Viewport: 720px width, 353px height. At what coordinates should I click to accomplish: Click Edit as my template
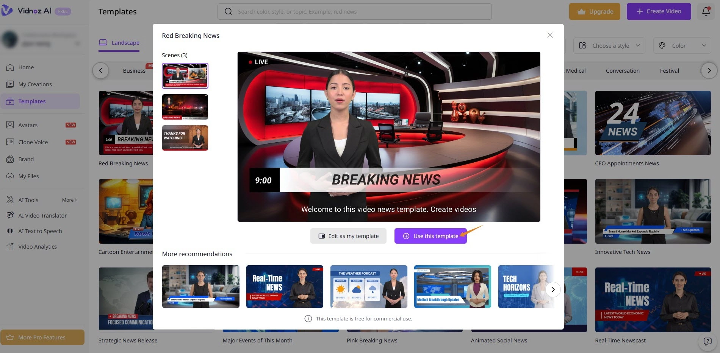[348, 236]
